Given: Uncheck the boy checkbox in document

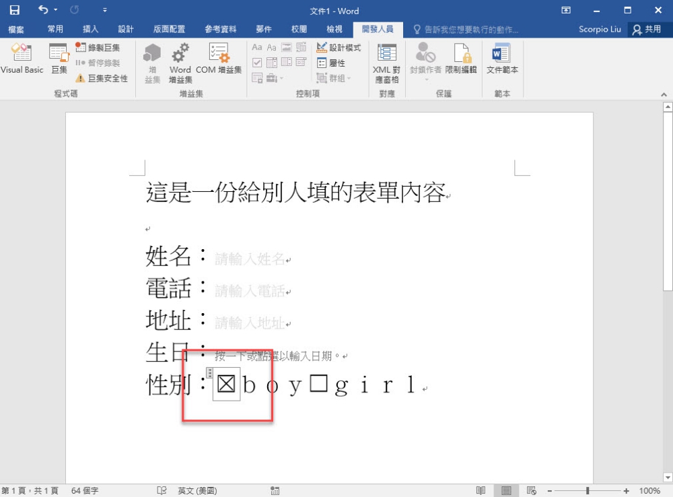Looking at the screenshot, I should pyautogui.click(x=226, y=384).
